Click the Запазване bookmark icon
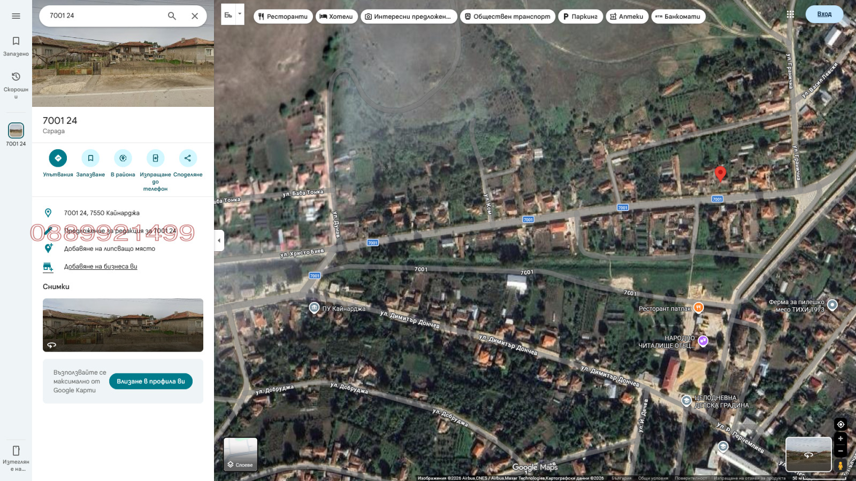 [x=90, y=158]
